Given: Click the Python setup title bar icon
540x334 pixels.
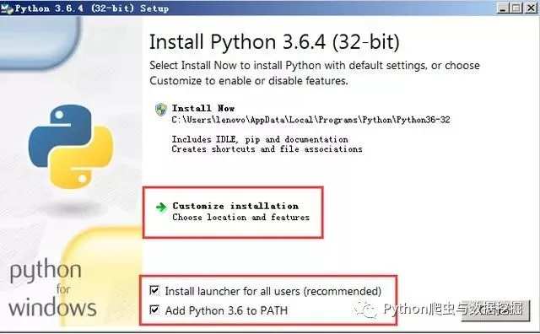Looking at the screenshot, I should [7, 8].
